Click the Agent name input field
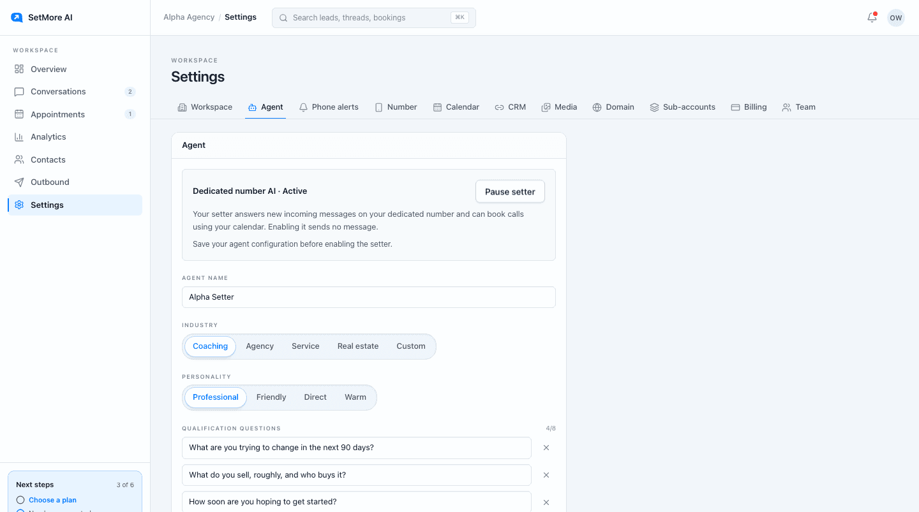The height and width of the screenshot is (512, 919). tap(369, 297)
